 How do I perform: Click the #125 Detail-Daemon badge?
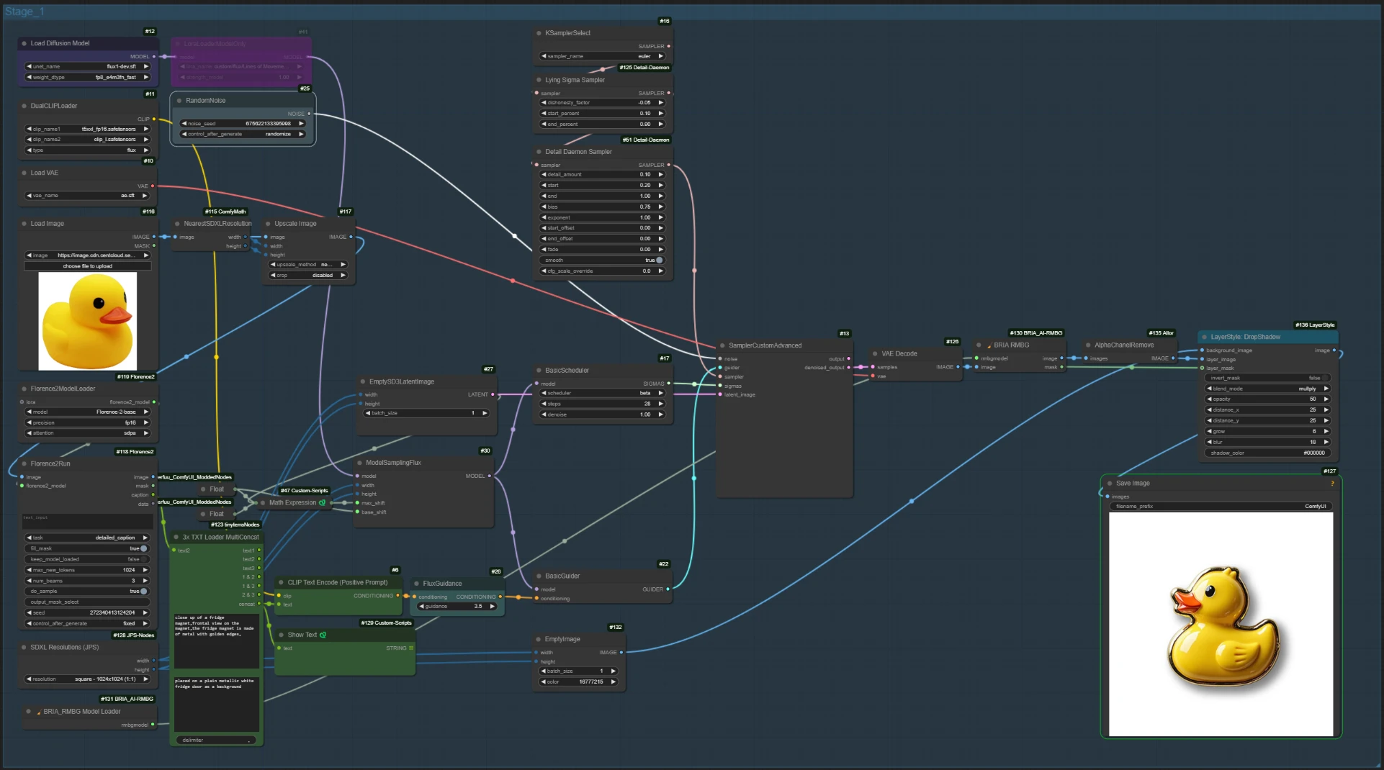(644, 68)
